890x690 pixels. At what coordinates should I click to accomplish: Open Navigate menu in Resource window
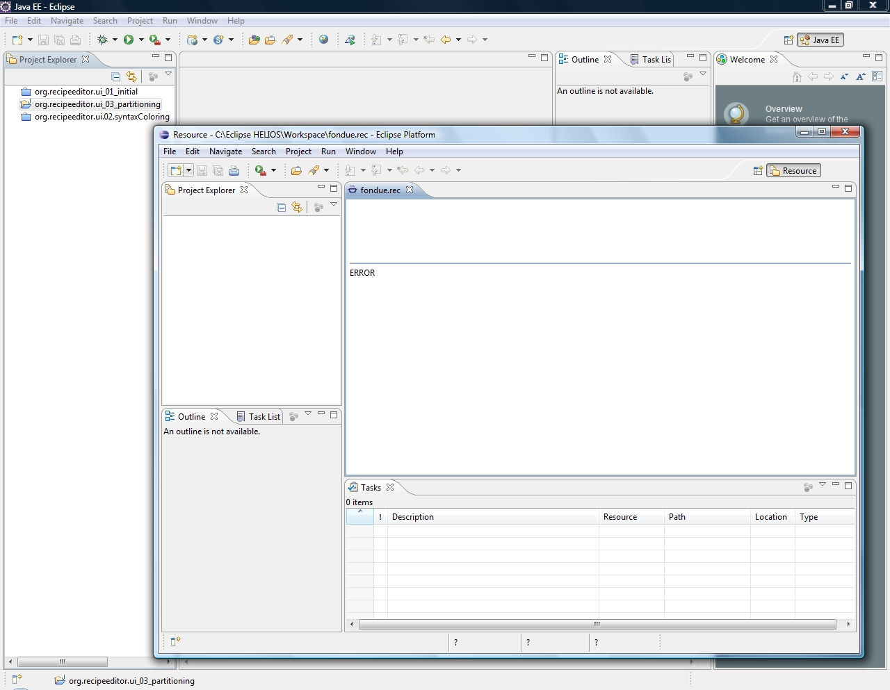225,151
